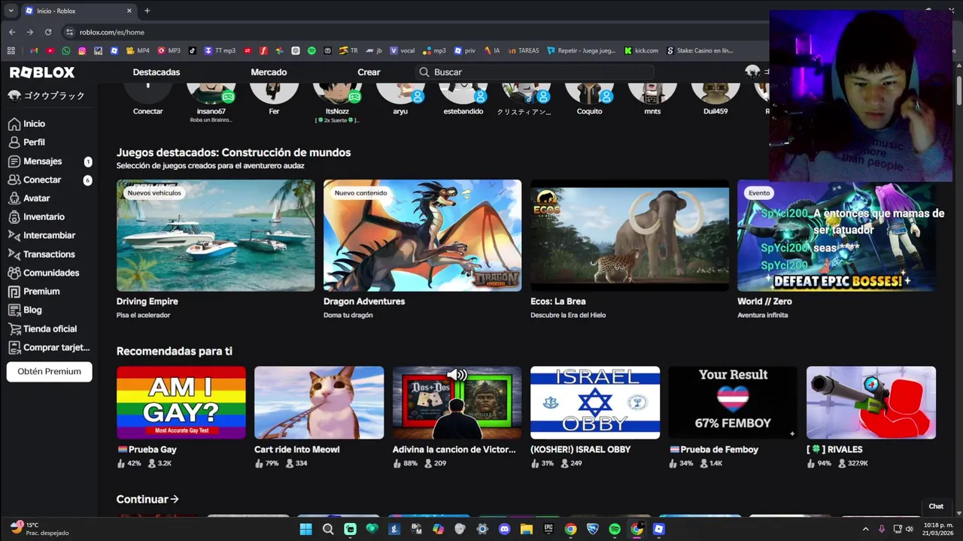Open the Prueba Gay game thumbnail
This screenshot has width=963, height=541.
click(x=181, y=403)
